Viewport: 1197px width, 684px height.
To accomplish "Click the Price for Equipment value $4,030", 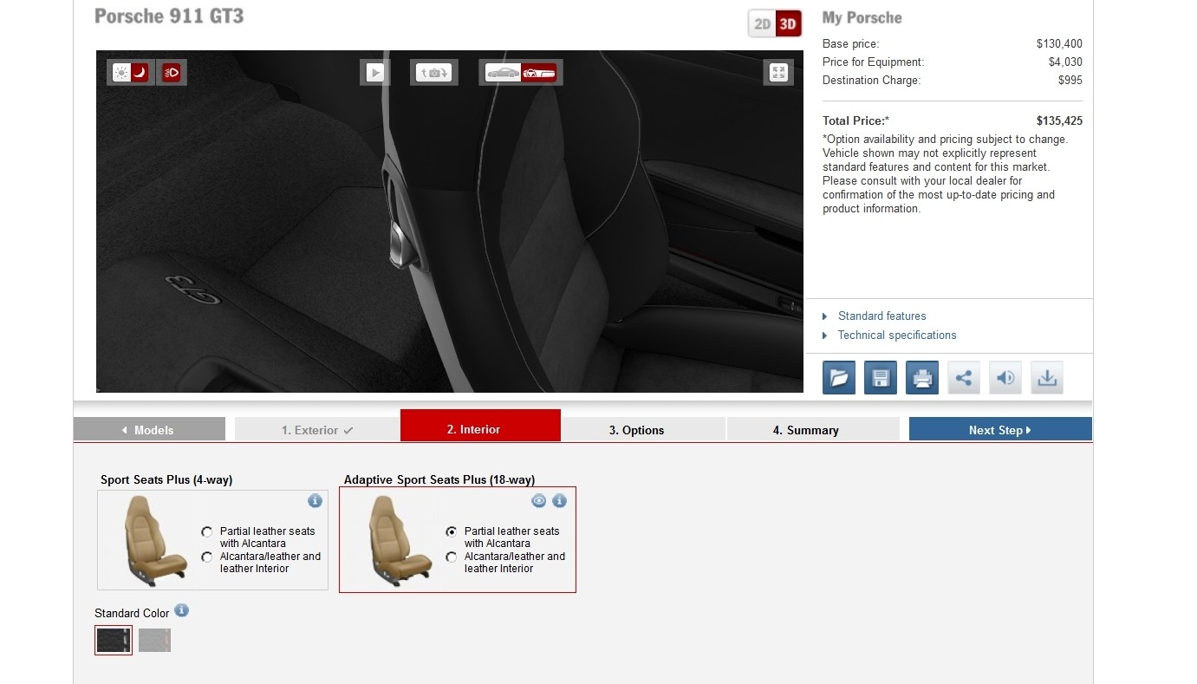I will pyautogui.click(x=1065, y=62).
